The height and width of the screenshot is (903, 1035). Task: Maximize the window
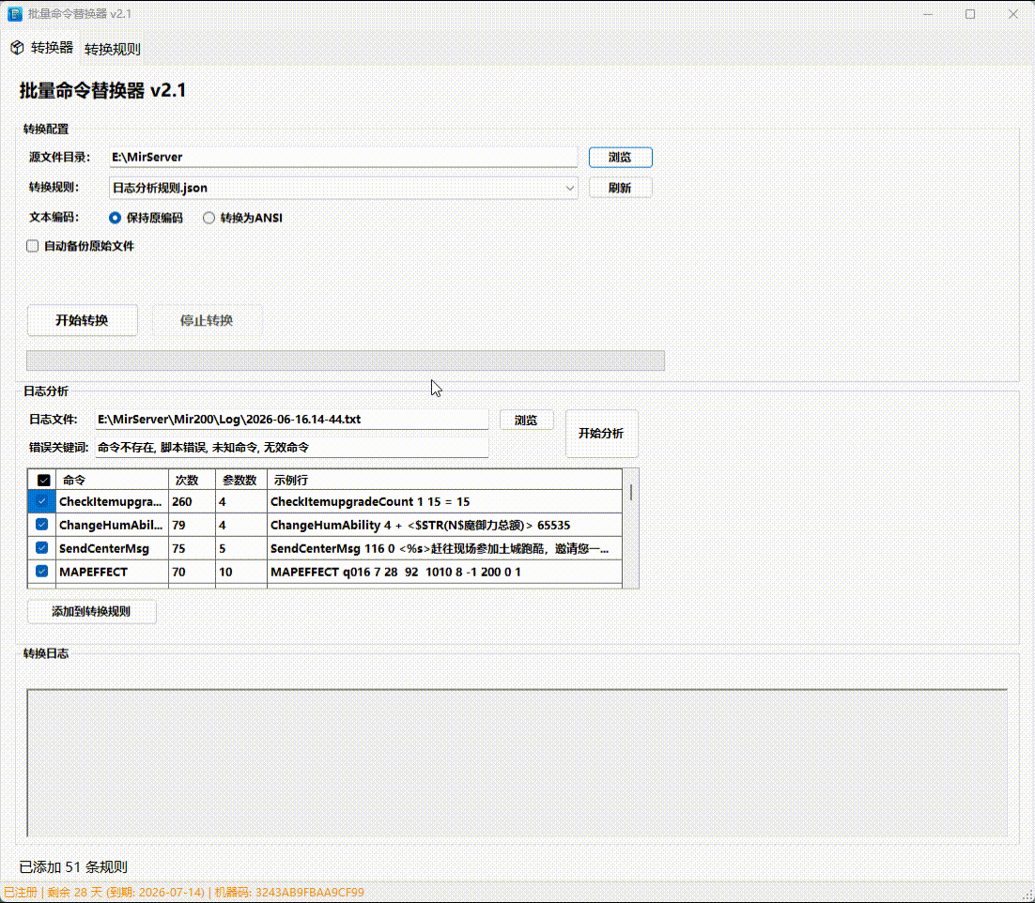coord(969,14)
